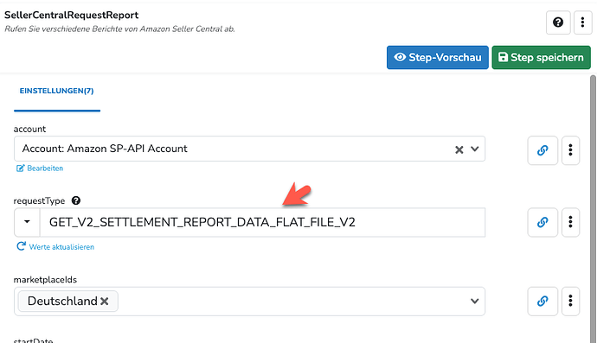Screen dimensions: 597x343
Task: Open the three-dot menu for the account field
Action: click(570, 150)
